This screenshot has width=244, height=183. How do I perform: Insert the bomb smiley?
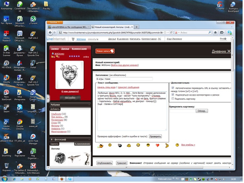(x=120, y=145)
